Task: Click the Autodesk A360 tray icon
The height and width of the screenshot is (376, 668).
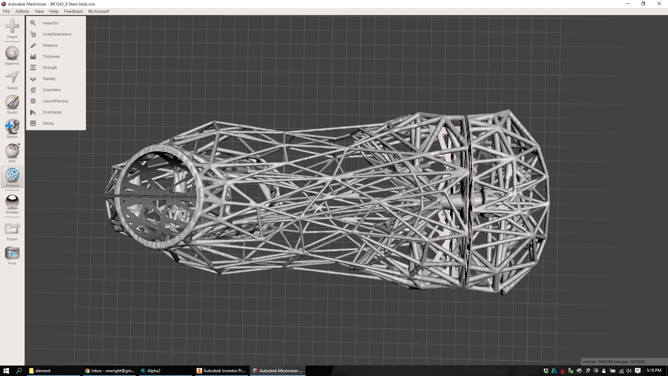Action: coord(554,371)
